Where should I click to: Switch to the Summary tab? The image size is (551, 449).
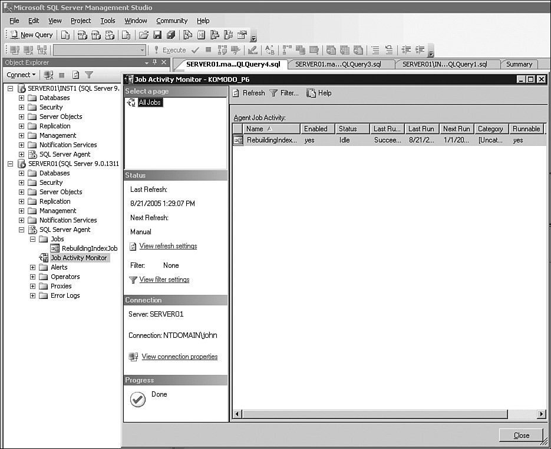(x=519, y=64)
